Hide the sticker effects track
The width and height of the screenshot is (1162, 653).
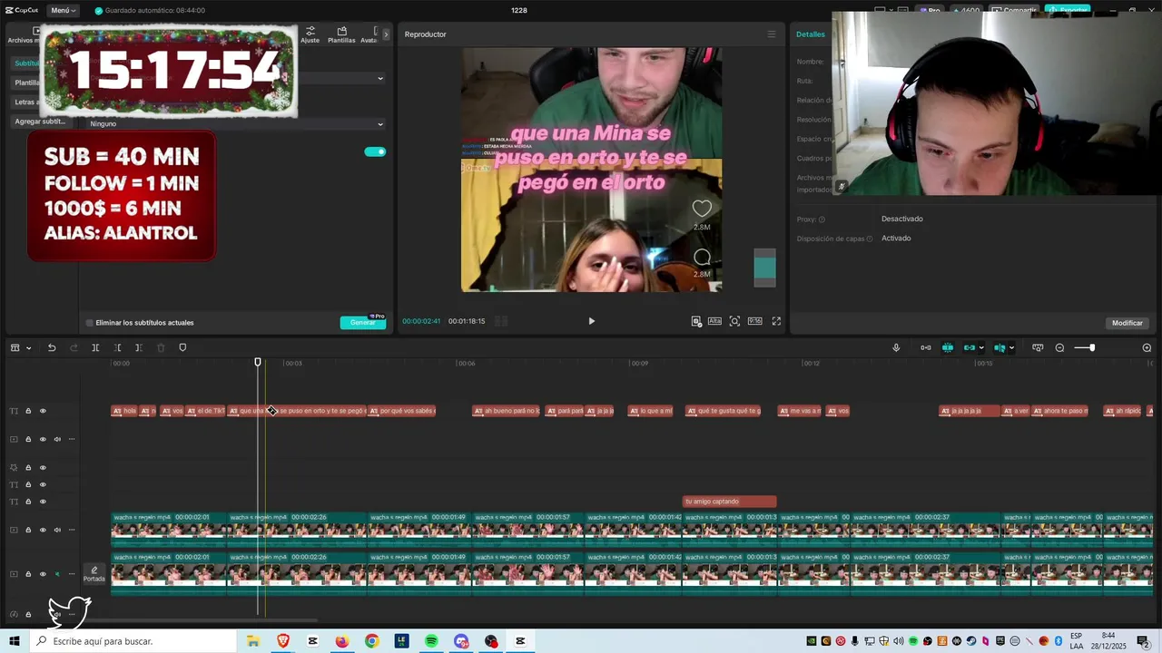42,468
